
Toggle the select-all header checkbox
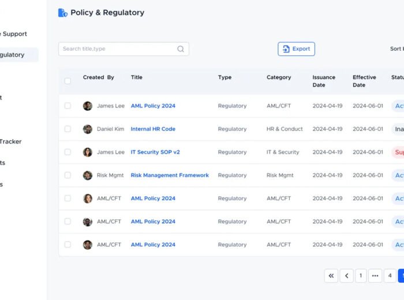point(68,81)
